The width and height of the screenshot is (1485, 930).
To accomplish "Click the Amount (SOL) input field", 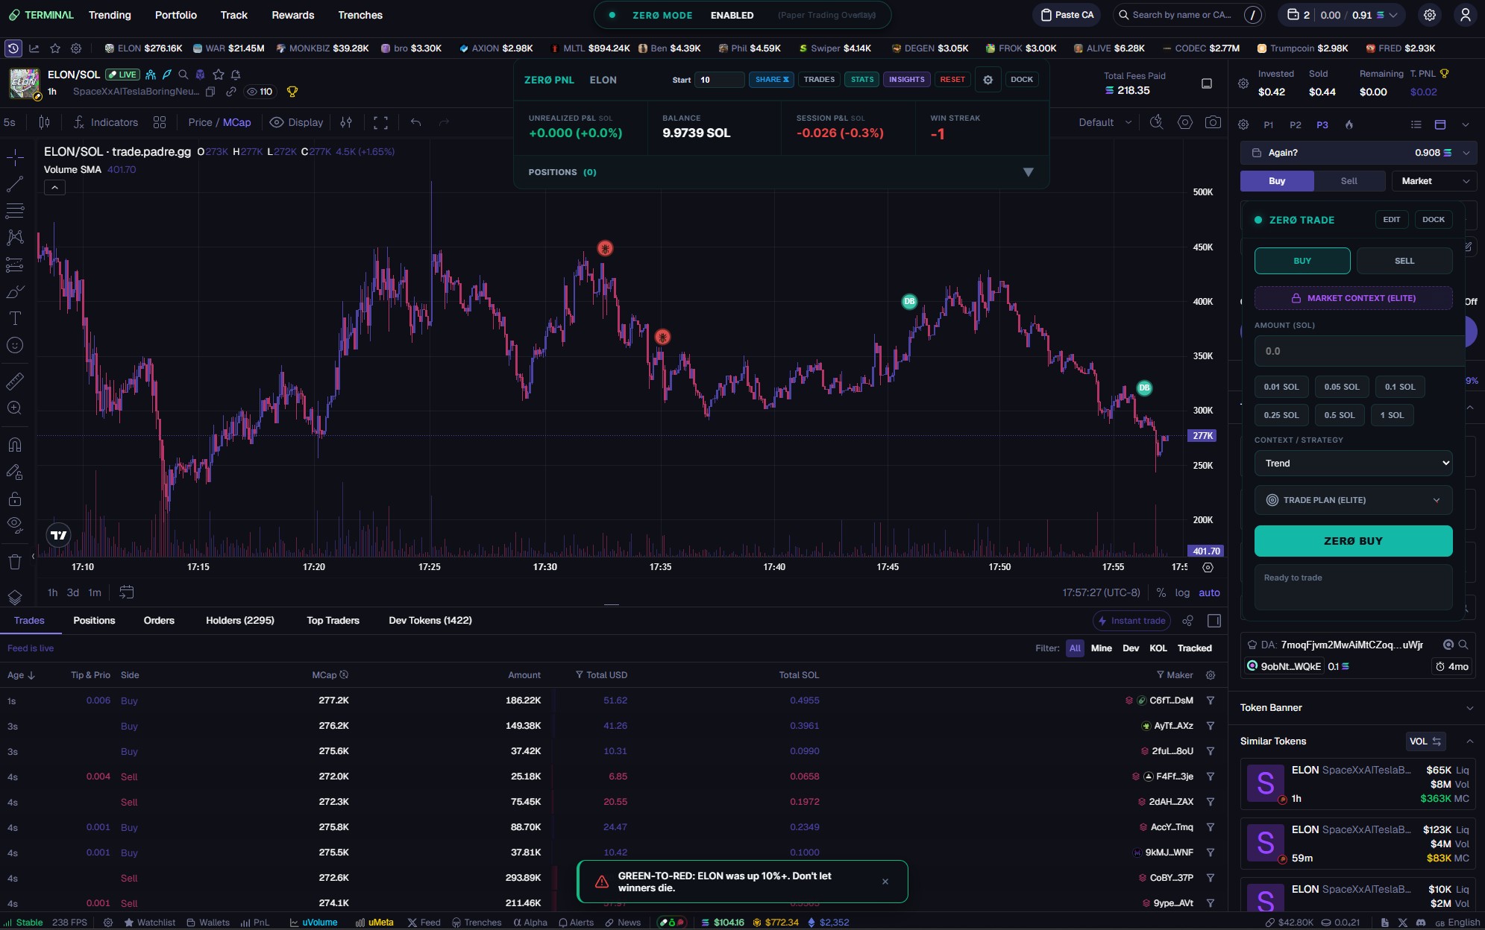I will pos(1357,351).
